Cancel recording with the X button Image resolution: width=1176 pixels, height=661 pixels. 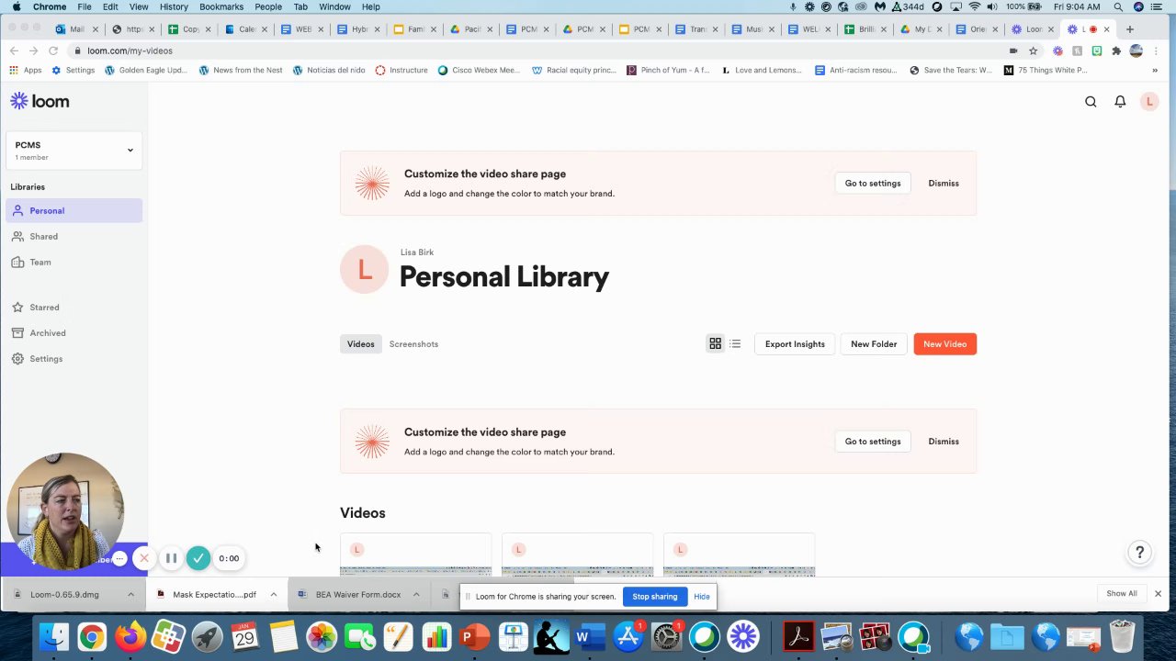pos(143,558)
